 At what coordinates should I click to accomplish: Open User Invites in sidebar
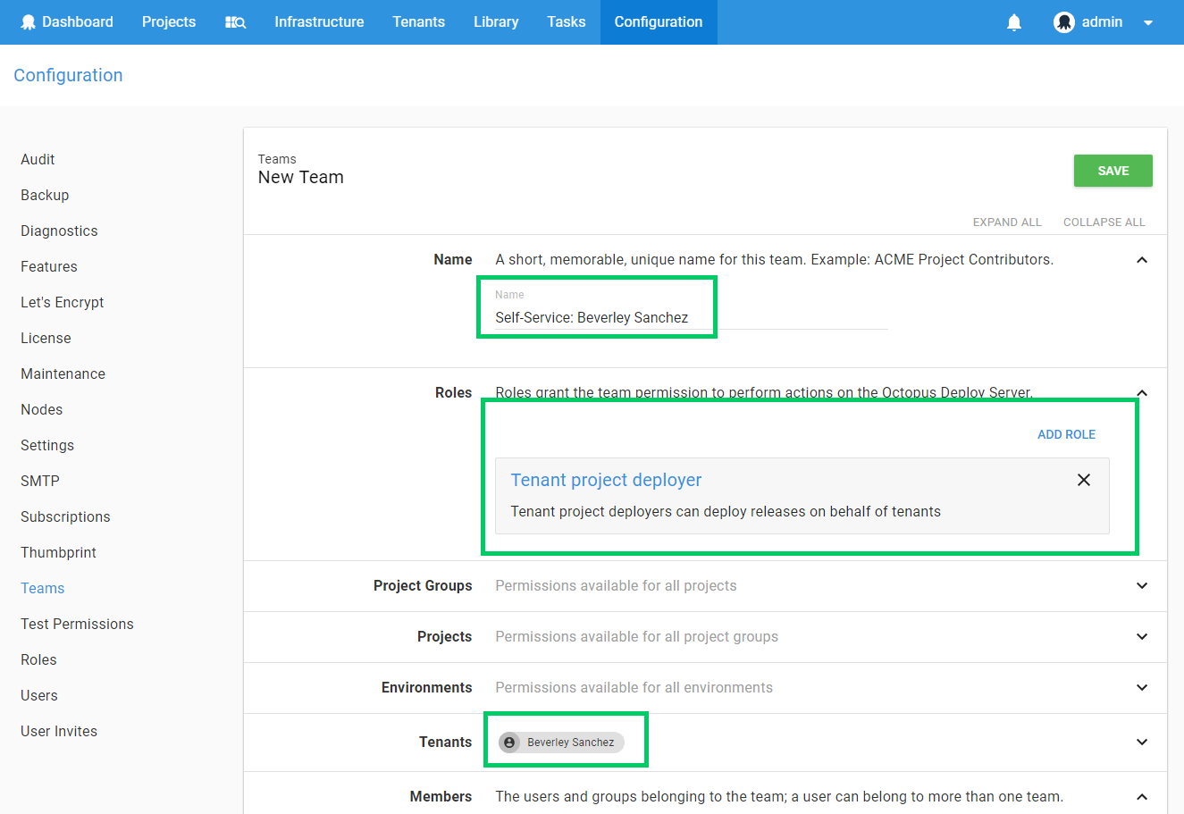tap(59, 732)
